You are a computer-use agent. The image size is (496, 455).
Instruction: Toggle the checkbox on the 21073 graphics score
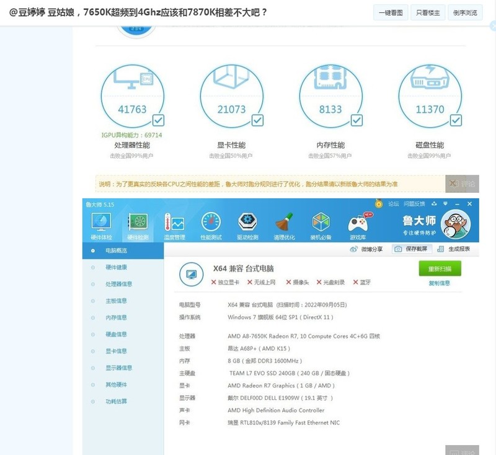pos(257,120)
